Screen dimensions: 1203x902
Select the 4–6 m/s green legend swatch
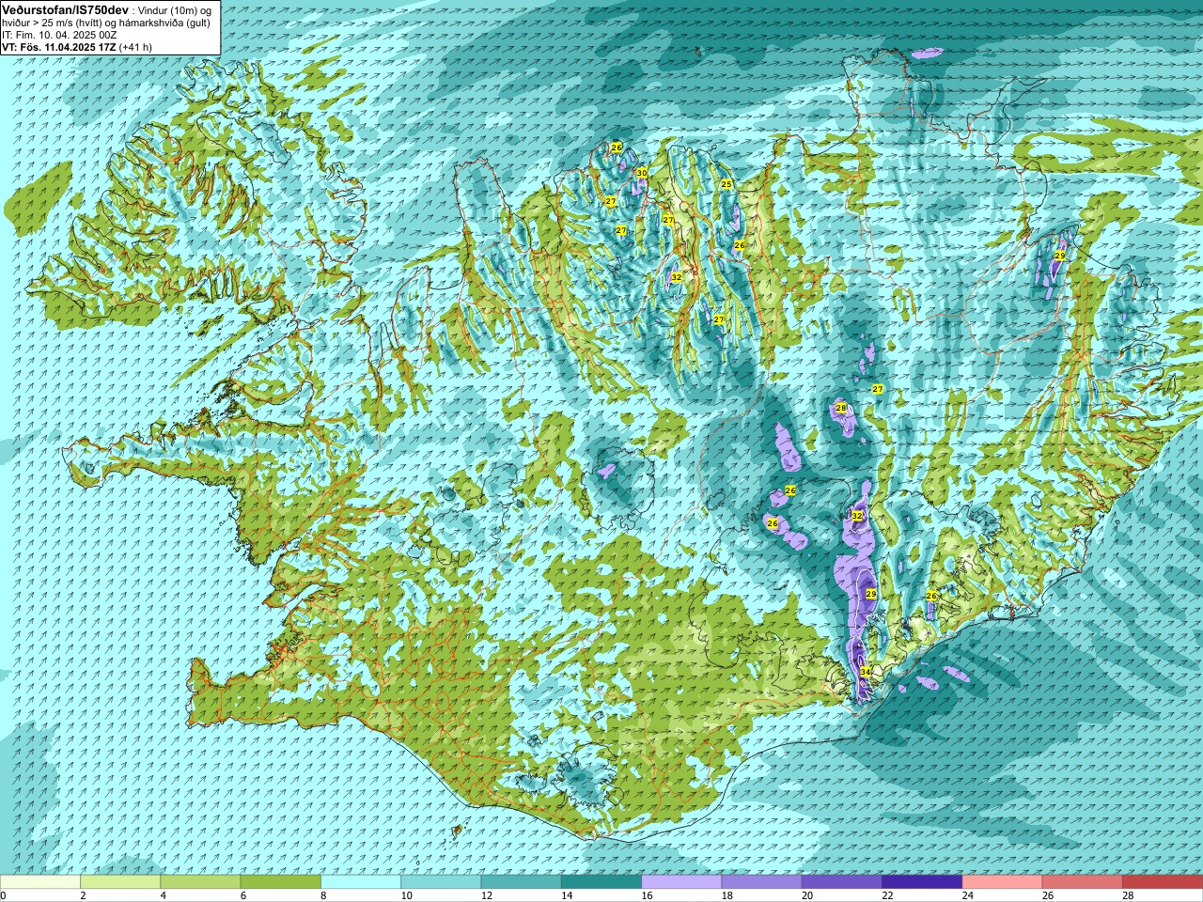[200, 882]
